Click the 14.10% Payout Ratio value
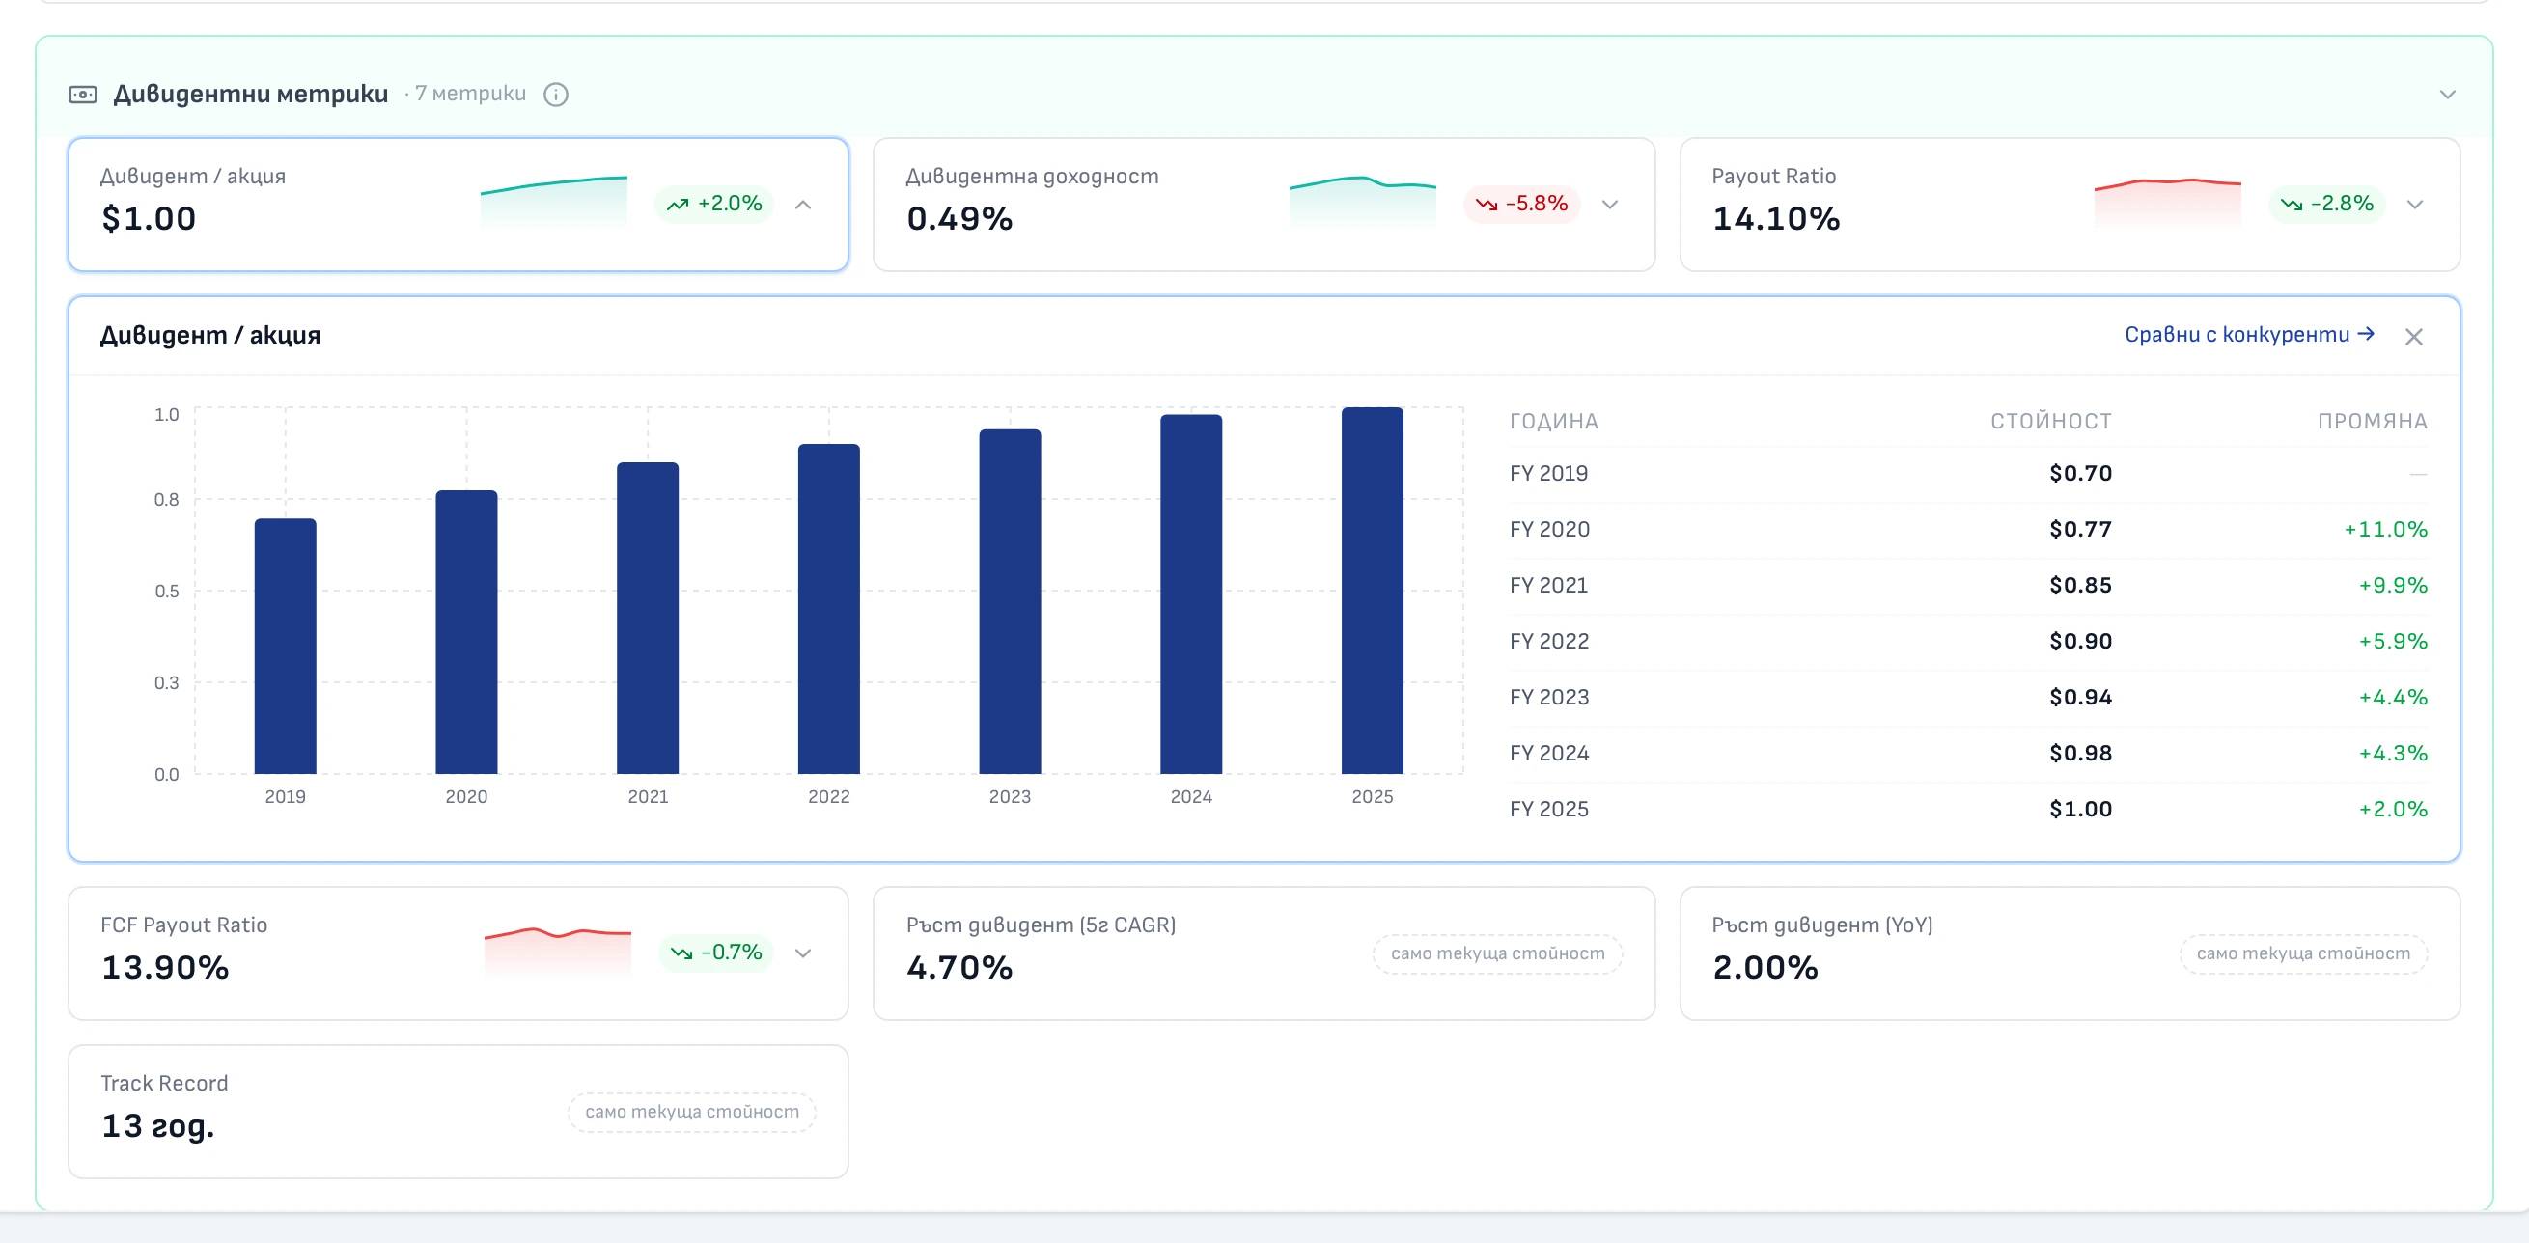The width and height of the screenshot is (2529, 1243). pyautogui.click(x=1776, y=219)
